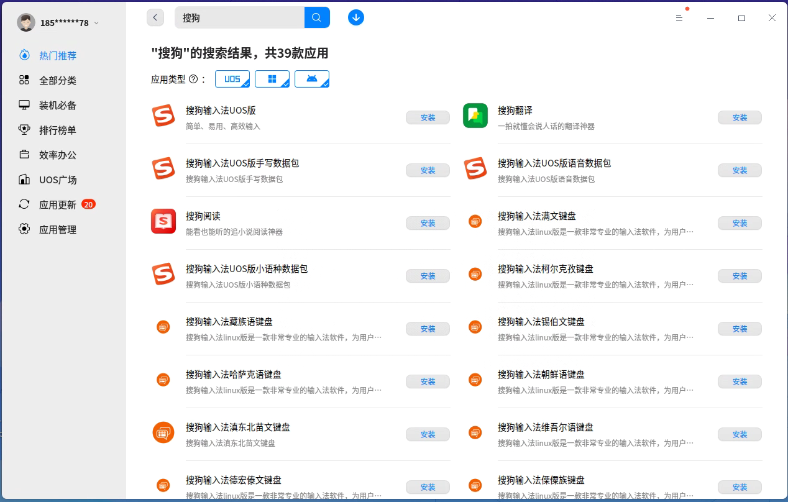Click the username text 185******78

65,23
